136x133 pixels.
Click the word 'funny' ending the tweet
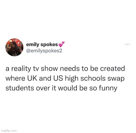pyautogui.click(x=108, y=89)
